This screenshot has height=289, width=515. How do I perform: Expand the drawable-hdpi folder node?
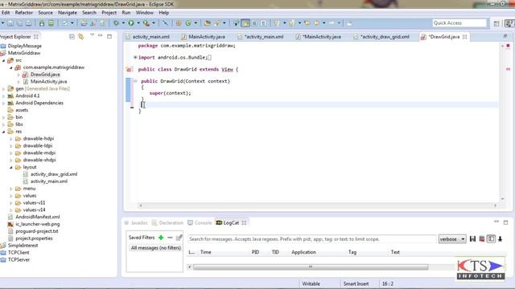pos(10,139)
